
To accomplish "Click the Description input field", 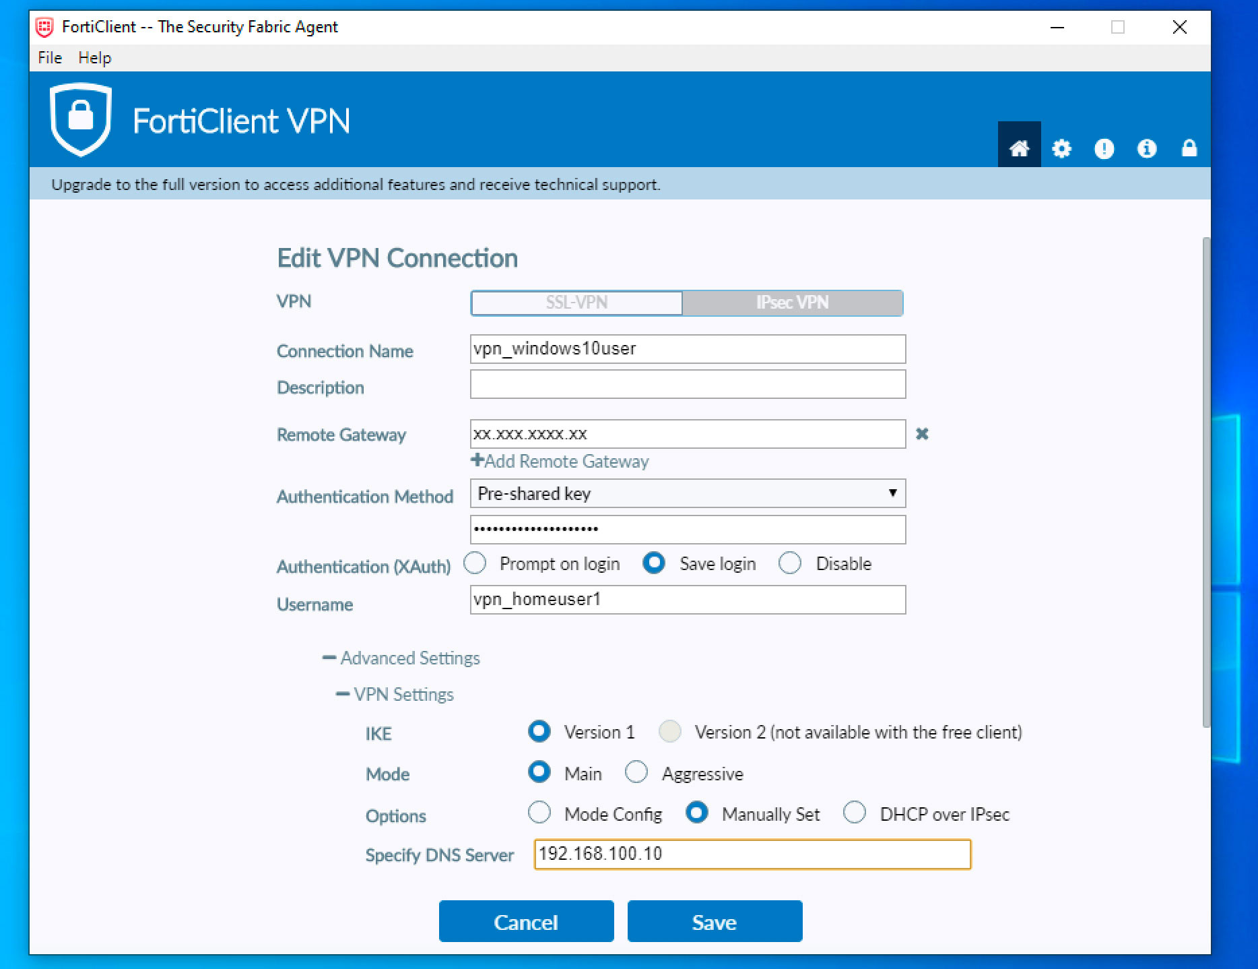I will [688, 384].
